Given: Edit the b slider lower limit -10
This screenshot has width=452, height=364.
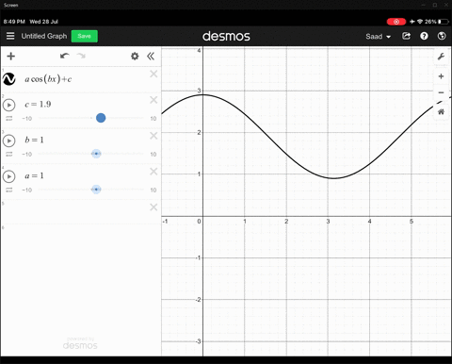Looking at the screenshot, I should [27, 155].
